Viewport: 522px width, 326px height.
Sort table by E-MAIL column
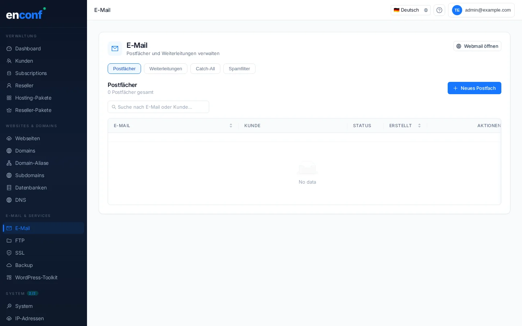(x=231, y=126)
